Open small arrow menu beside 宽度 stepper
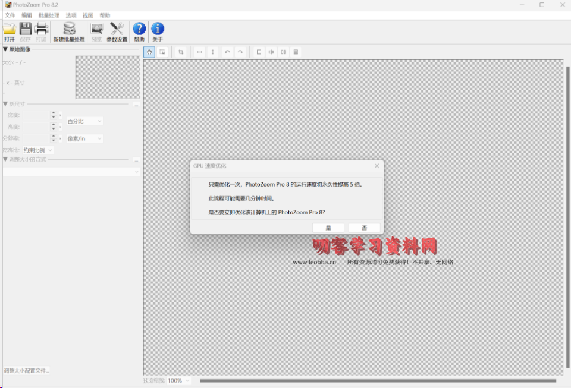This screenshot has height=388, width=571. (x=61, y=115)
